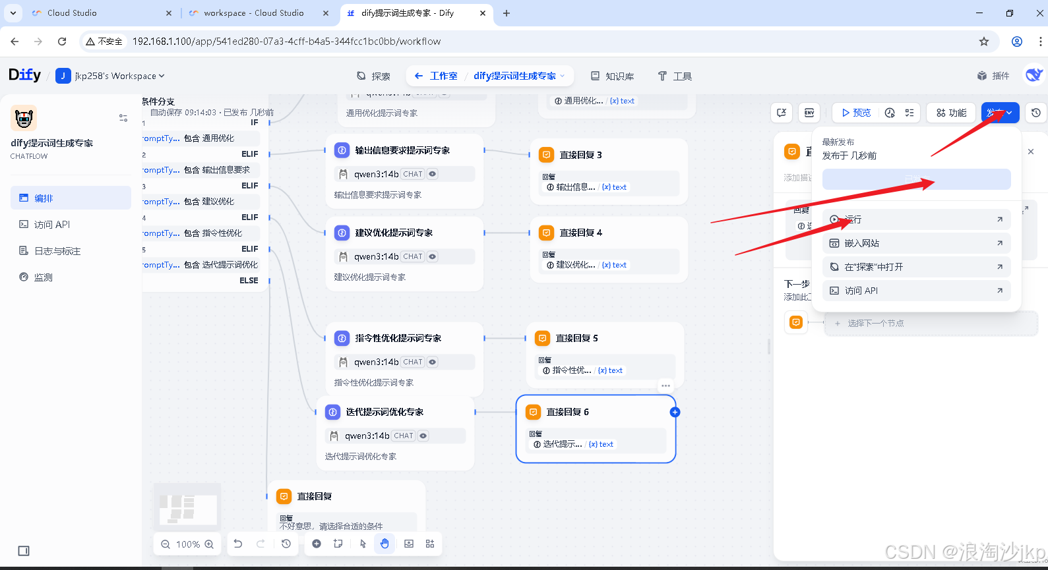Viewport: 1048px width, 570px height.
Task: Toggle sidebar collapse icon at bottom-left
Action: 24,551
